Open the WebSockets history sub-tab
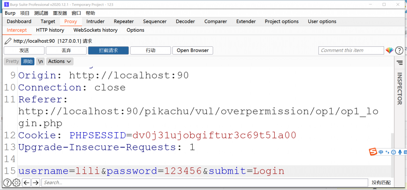Screen dimensions: 407x190 (x=95, y=30)
